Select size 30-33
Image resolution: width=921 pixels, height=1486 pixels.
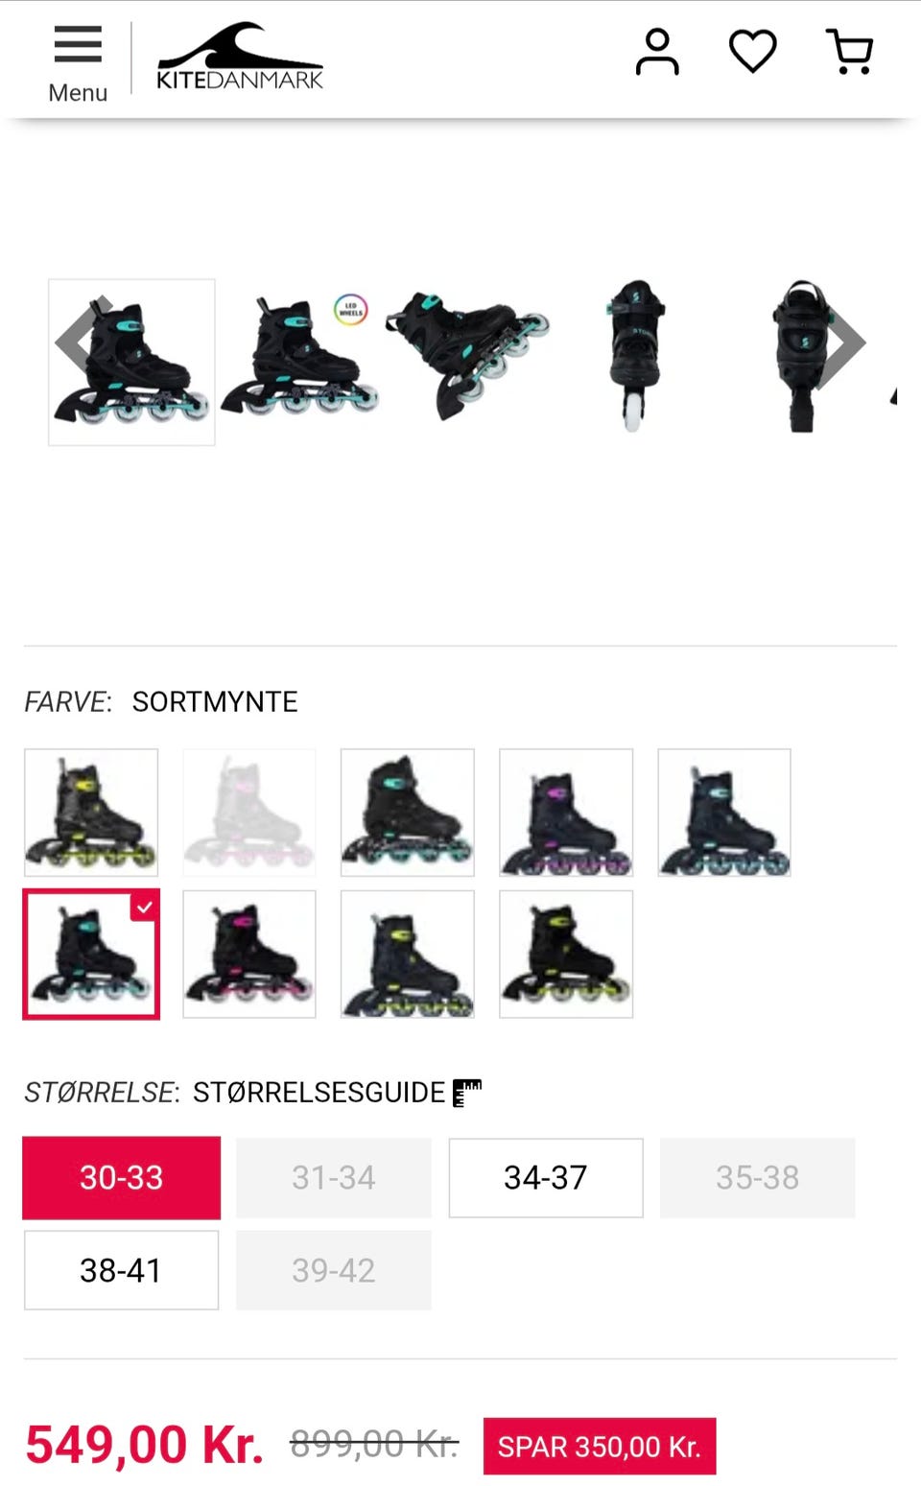pyautogui.click(x=122, y=1178)
